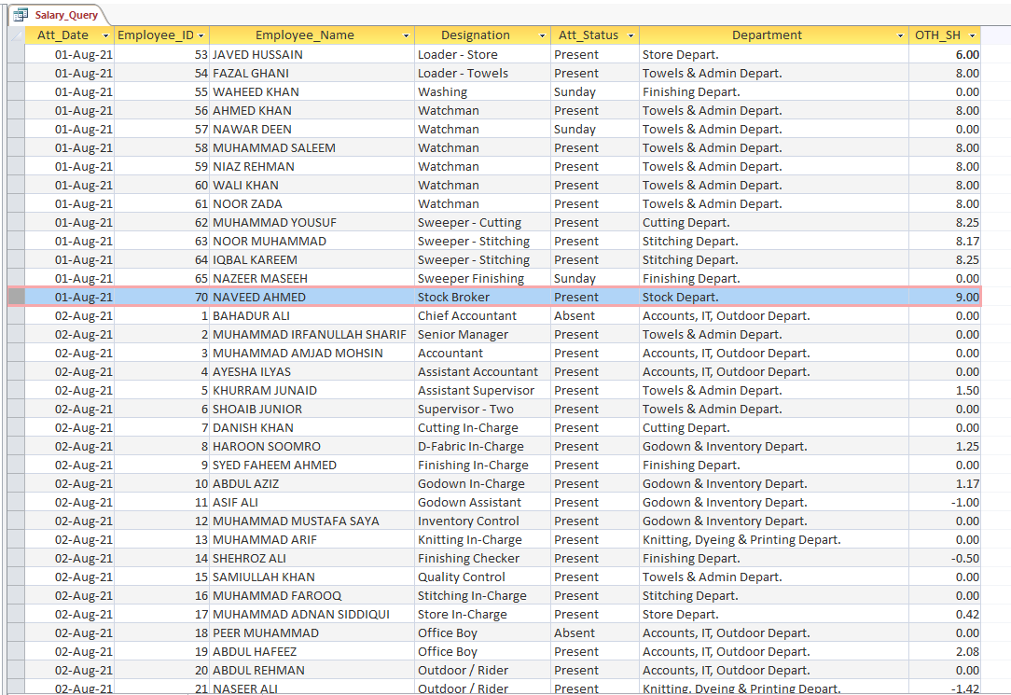Click the name cell MUHAMMAD IRFANULLAH SHARIF
The image size is (1011, 695).
click(x=312, y=335)
